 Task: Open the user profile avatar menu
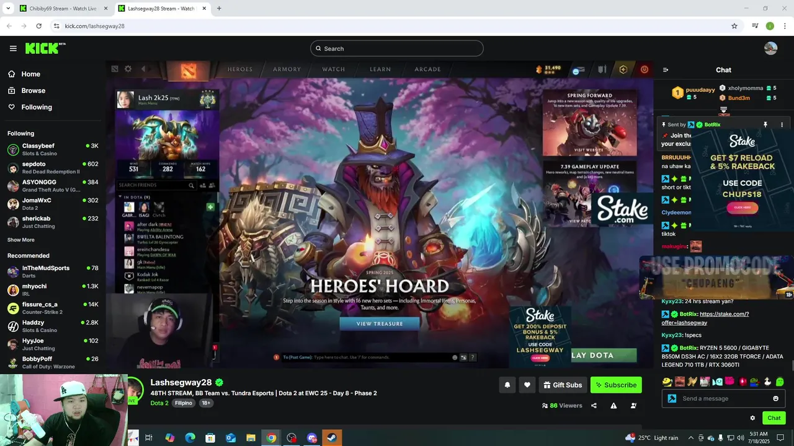(770, 48)
